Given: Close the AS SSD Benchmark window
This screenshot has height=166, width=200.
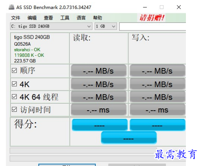Looking at the screenshot, I should [x=179, y=7].
